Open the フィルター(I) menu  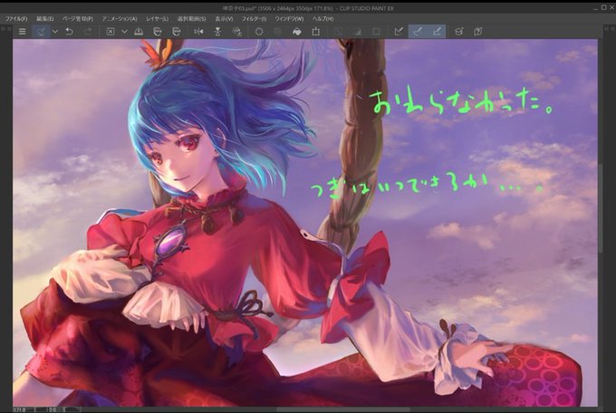click(254, 18)
